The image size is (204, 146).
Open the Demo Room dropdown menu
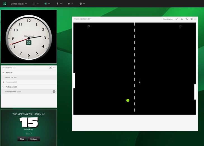[19, 4]
